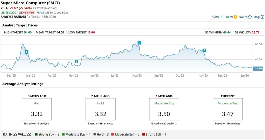
Task: Open the Notes pencil icon
Action: (x=222, y=16)
